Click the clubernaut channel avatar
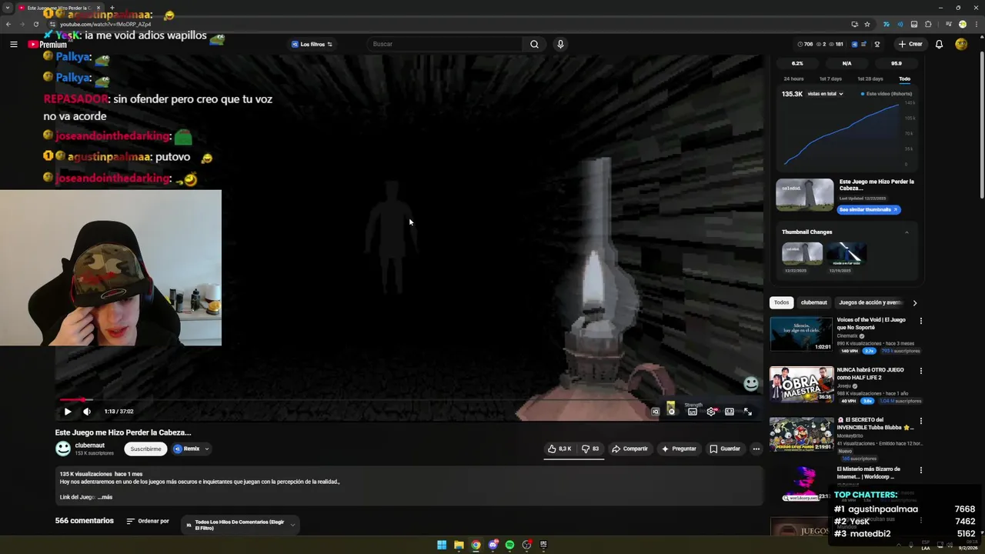 [63, 449]
